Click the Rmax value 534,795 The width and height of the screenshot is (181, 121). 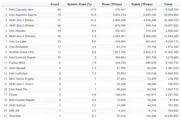point(120,63)
